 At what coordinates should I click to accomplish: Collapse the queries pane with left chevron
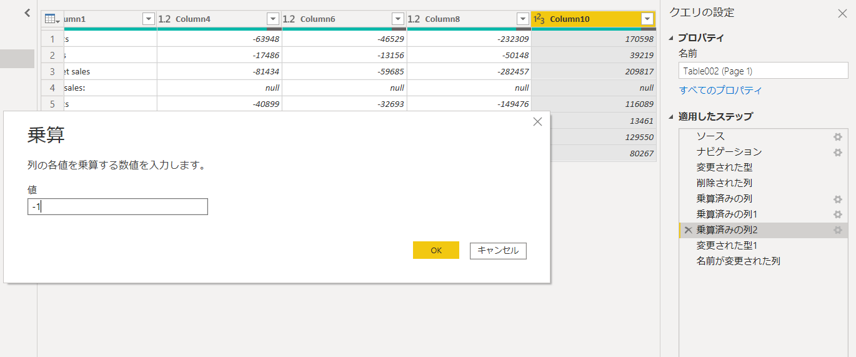27,12
